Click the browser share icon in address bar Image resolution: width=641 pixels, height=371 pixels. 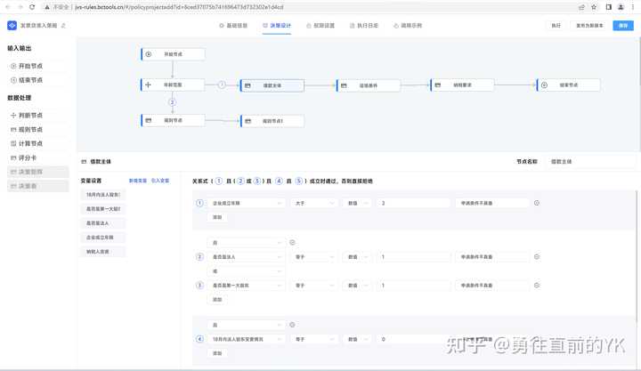coord(581,7)
